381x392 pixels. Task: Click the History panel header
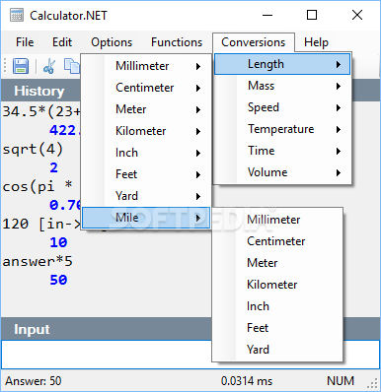[x=40, y=91]
